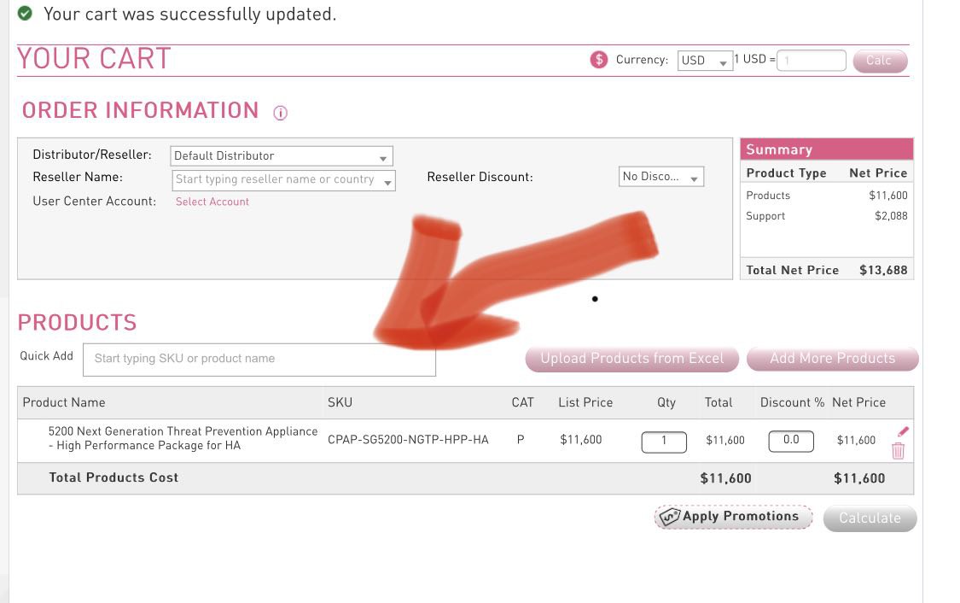Expand the Reseller Name dropdown arrow

pos(387,182)
